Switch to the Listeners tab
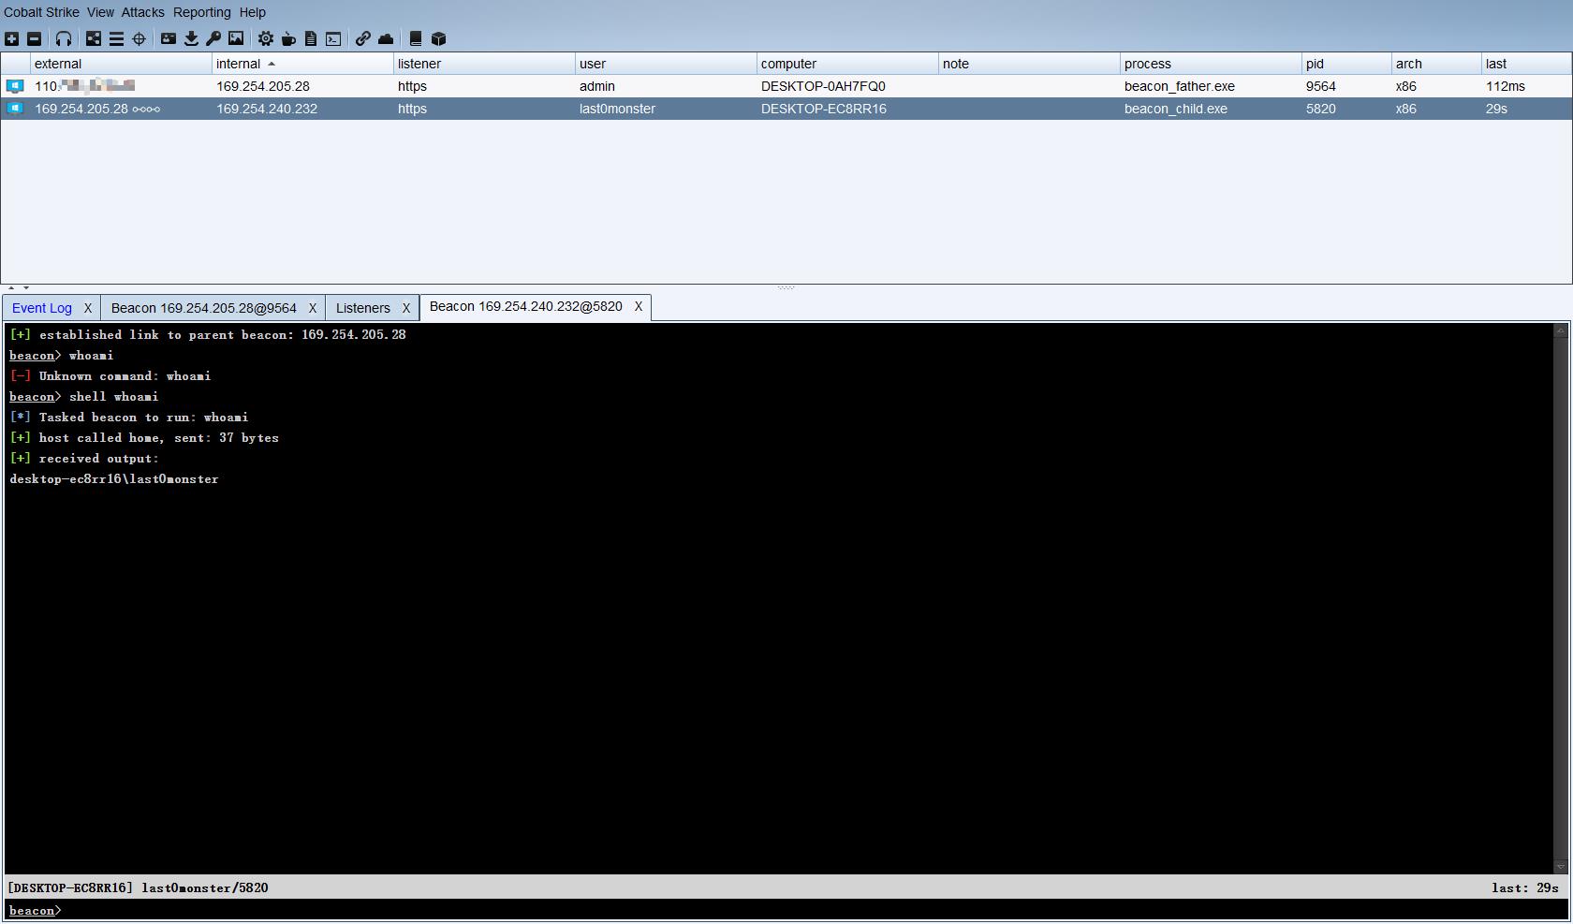 [x=362, y=308]
